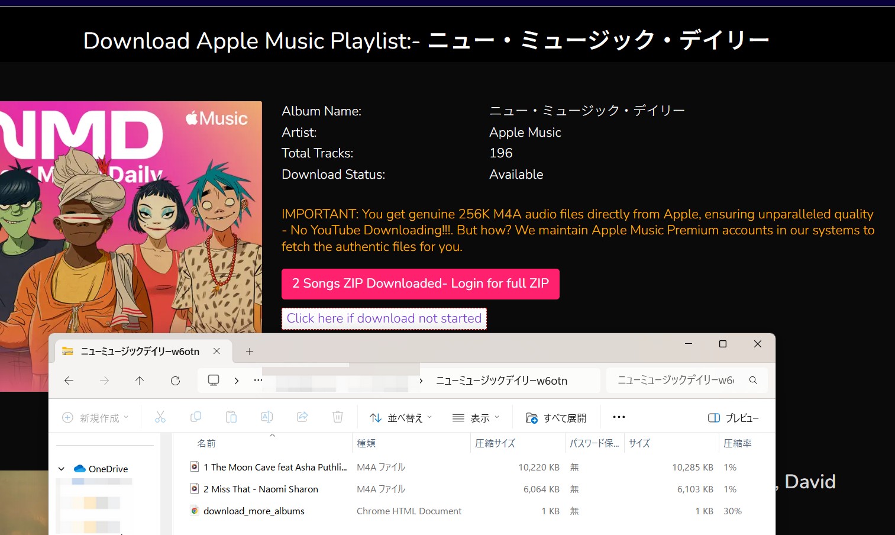Click the This PC monitor icon in address bar
Viewport: 895px width, 535px height.
pos(214,381)
